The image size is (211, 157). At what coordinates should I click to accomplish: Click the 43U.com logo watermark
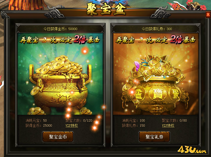tap(192, 150)
